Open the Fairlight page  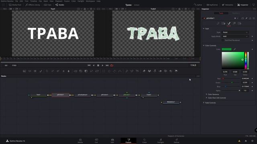(x=161, y=141)
